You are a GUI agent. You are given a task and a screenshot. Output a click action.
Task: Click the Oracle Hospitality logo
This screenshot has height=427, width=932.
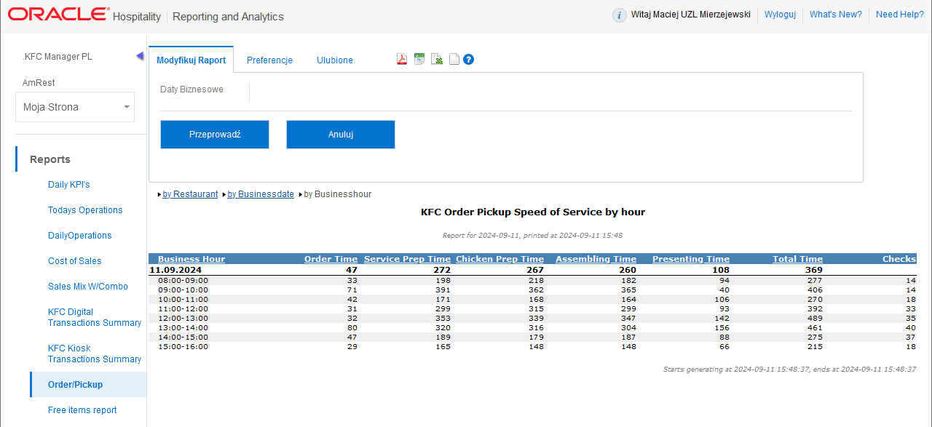58,12
